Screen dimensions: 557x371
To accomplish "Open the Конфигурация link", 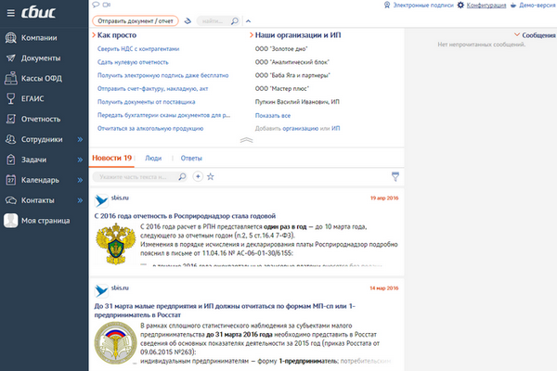I will pyautogui.click(x=486, y=5).
